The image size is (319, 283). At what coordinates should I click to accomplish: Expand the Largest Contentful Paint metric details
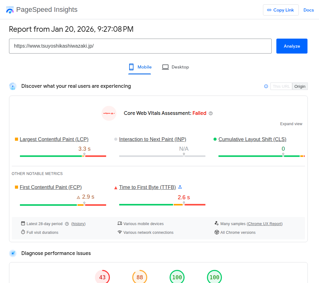pos(54,139)
